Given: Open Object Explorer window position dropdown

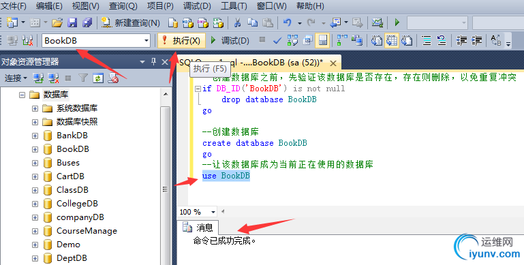Looking at the screenshot, I should pos(142,62).
